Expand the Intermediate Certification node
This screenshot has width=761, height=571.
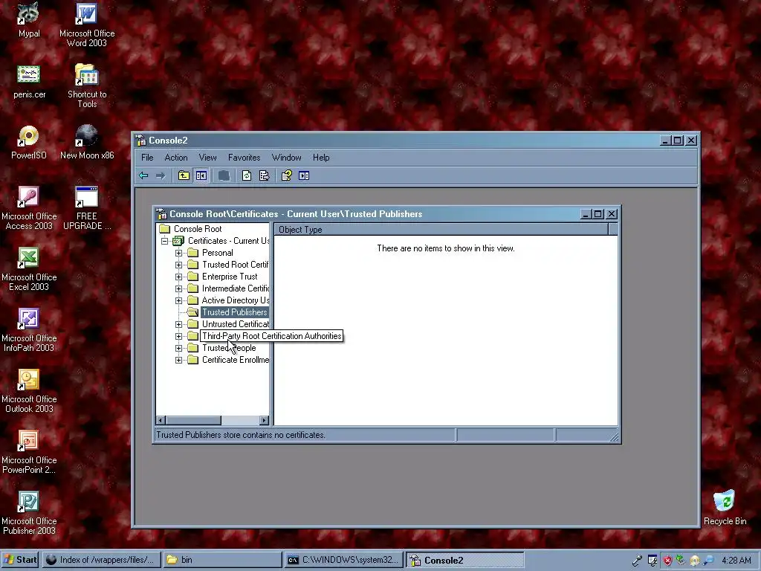click(178, 288)
